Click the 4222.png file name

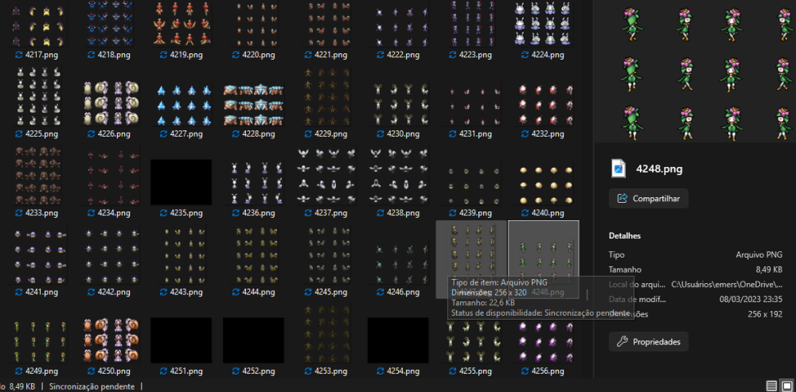pyautogui.click(x=403, y=55)
